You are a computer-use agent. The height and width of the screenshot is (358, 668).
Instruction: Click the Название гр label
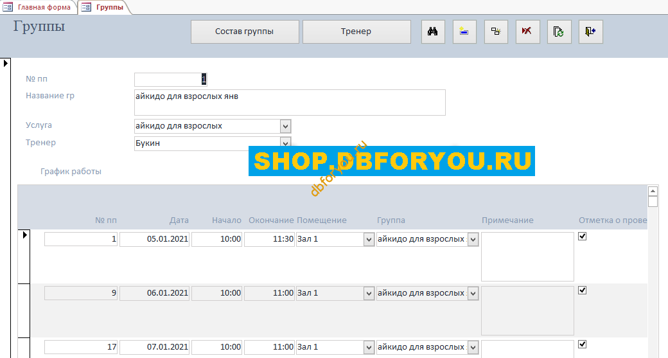point(50,96)
